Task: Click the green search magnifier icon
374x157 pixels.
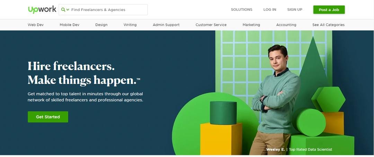Action: [63, 10]
